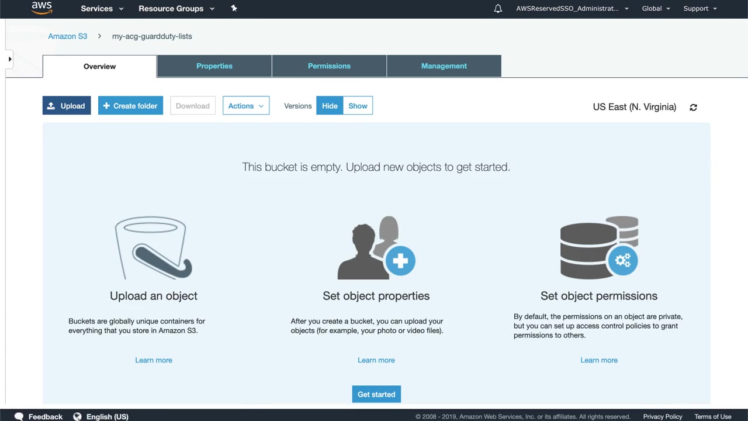Open the Privacy Policy link
The image size is (748, 421).
pos(663,416)
